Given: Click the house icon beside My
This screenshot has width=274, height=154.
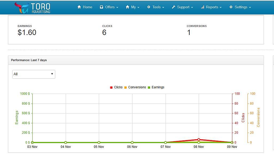Looking at the screenshot, I should pos(127,7).
